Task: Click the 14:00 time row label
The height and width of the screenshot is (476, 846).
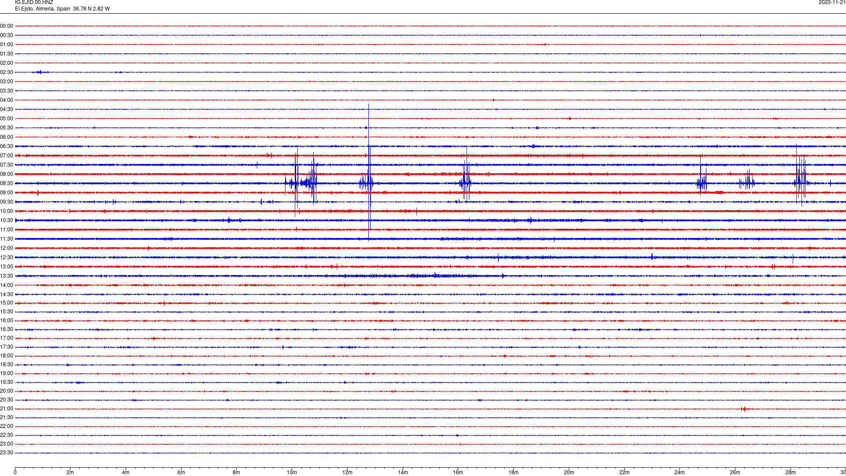Action: tap(7, 285)
